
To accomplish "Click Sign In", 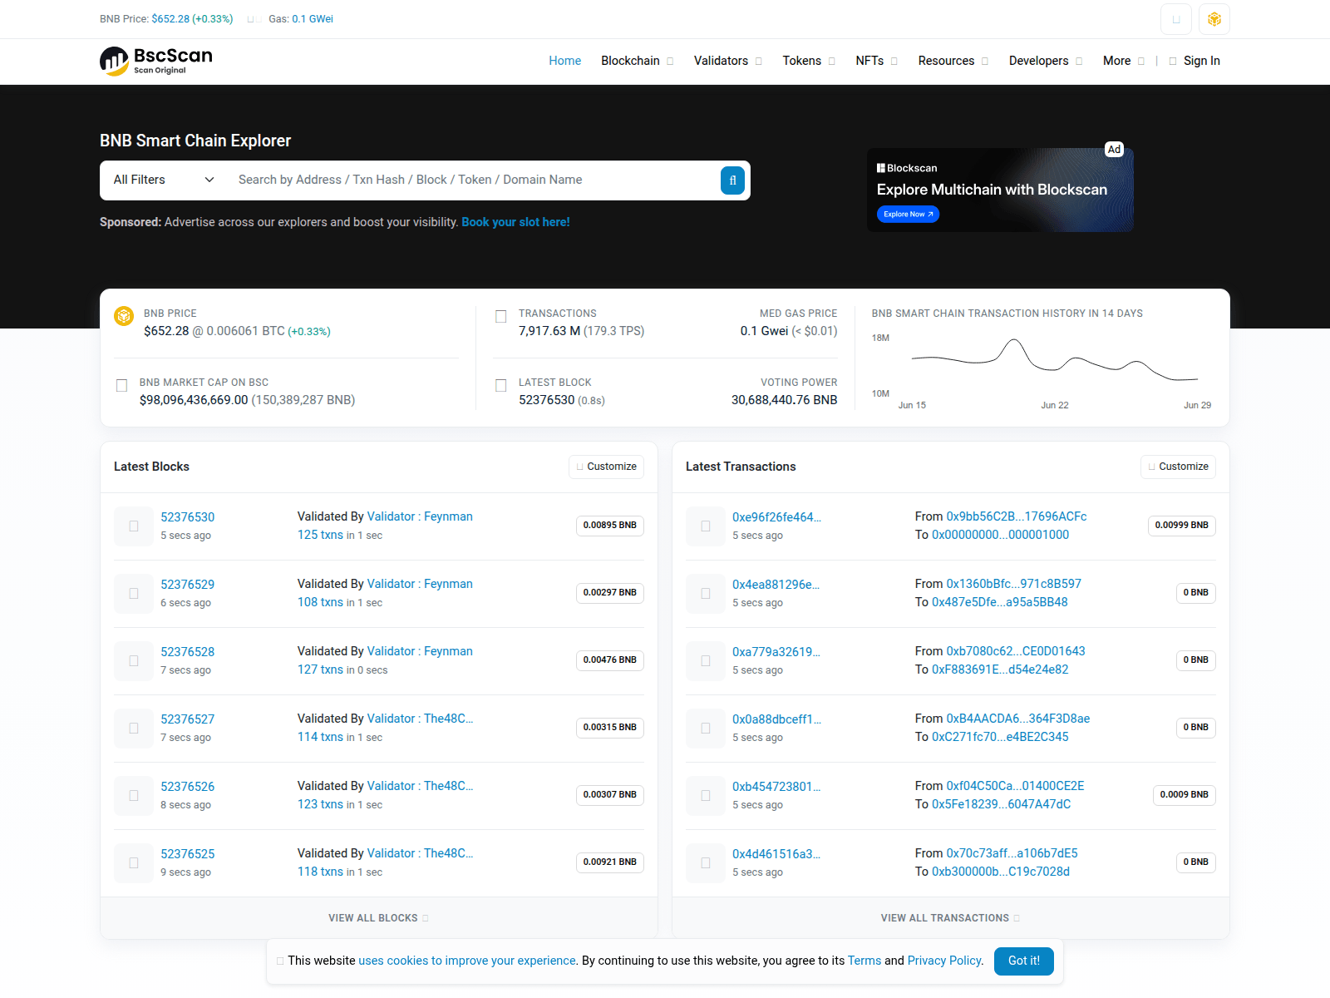I will pyautogui.click(x=1195, y=61).
